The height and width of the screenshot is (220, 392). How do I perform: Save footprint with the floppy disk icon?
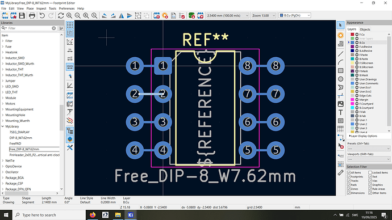(x=22, y=15)
